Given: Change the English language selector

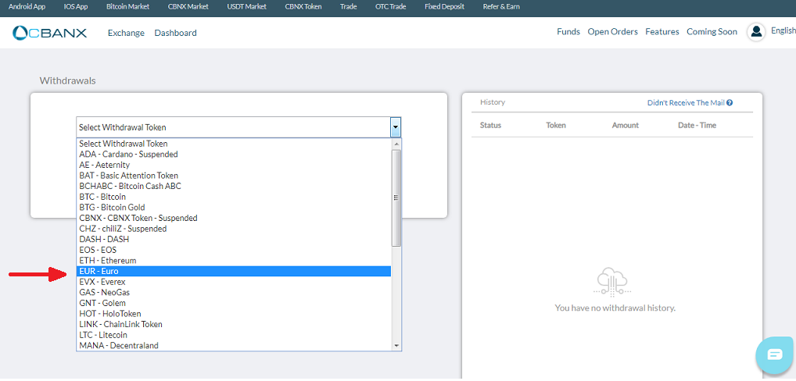Looking at the screenshot, I should point(783,30).
